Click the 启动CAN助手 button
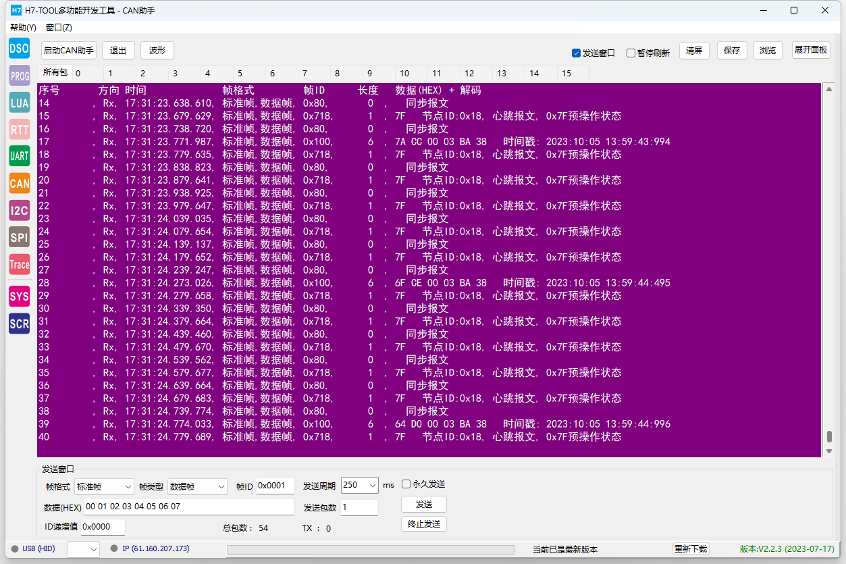The image size is (846, 564). pyautogui.click(x=69, y=50)
